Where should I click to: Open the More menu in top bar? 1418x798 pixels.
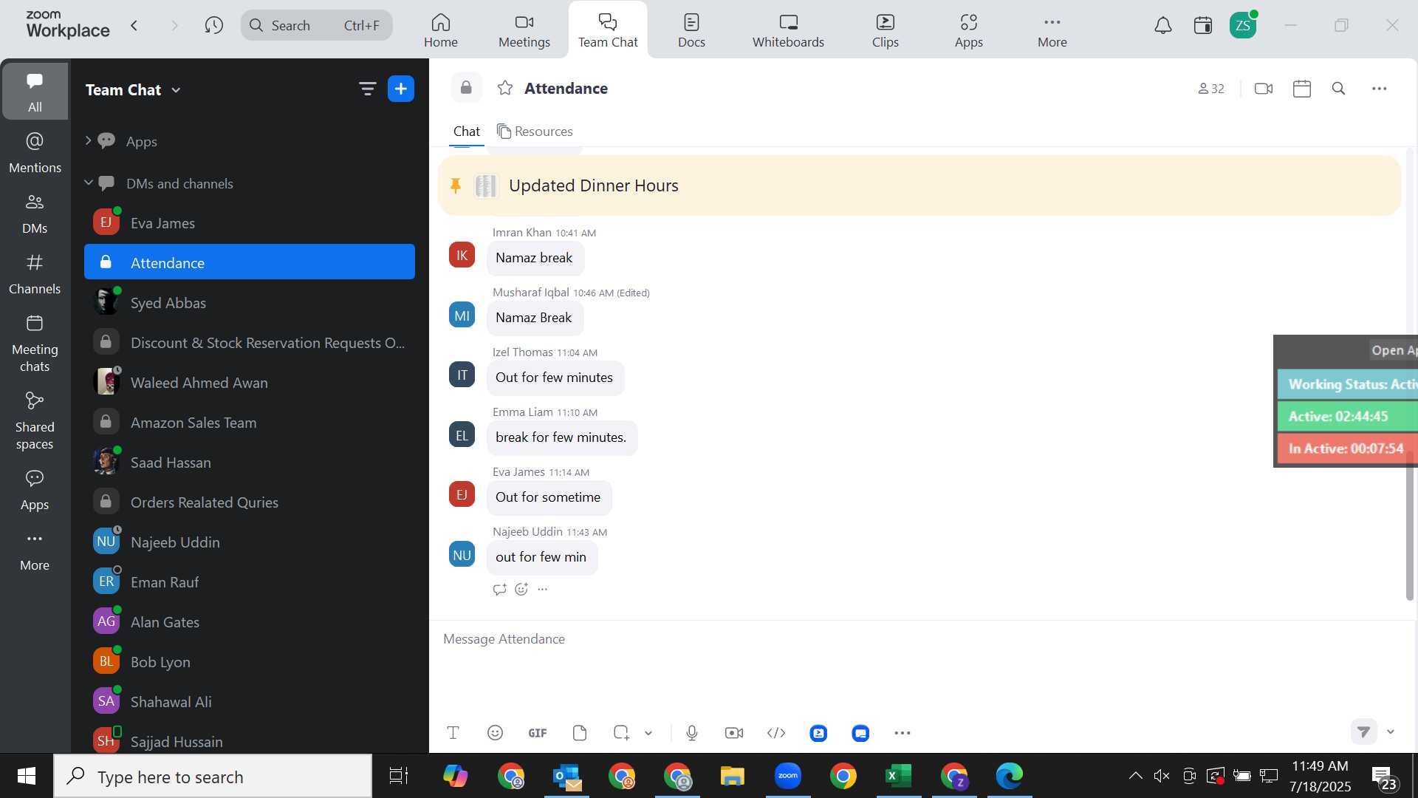pyautogui.click(x=1052, y=30)
